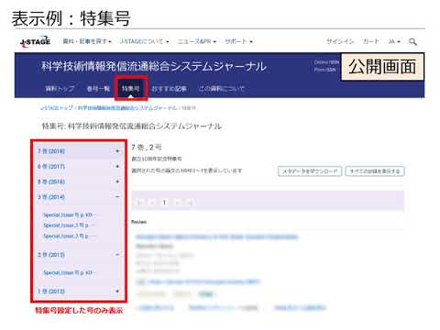Click the journal name in the breadcrumb
This screenshot has height=330, width=440.
click(127, 108)
